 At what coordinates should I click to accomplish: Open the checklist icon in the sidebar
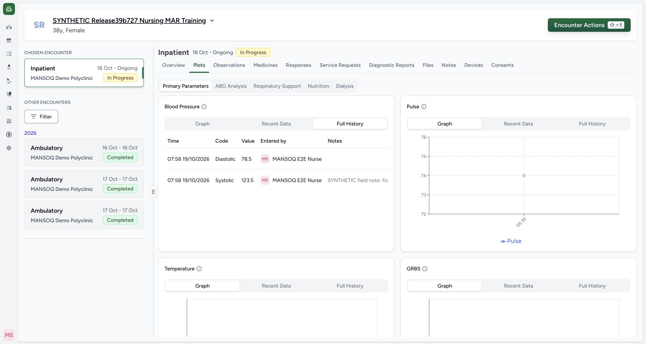point(9,54)
